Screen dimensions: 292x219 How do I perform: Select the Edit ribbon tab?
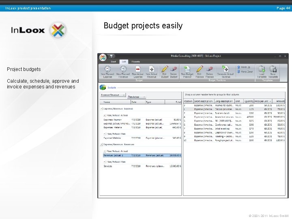click(x=124, y=62)
